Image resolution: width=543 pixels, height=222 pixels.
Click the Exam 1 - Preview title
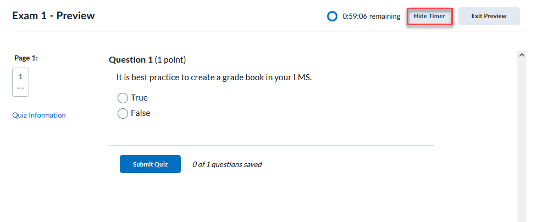tap(53, 16)
